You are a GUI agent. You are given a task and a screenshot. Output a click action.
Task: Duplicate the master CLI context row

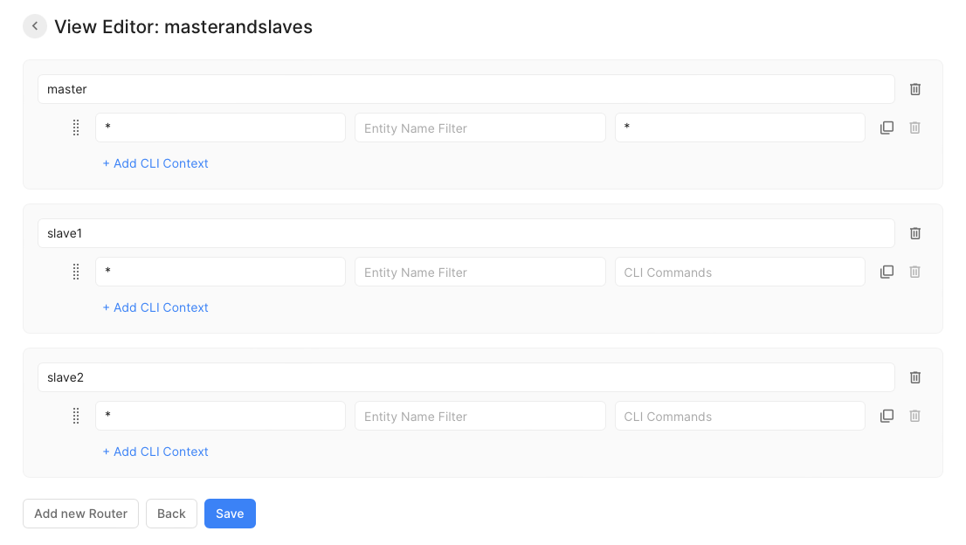point(887,128)
